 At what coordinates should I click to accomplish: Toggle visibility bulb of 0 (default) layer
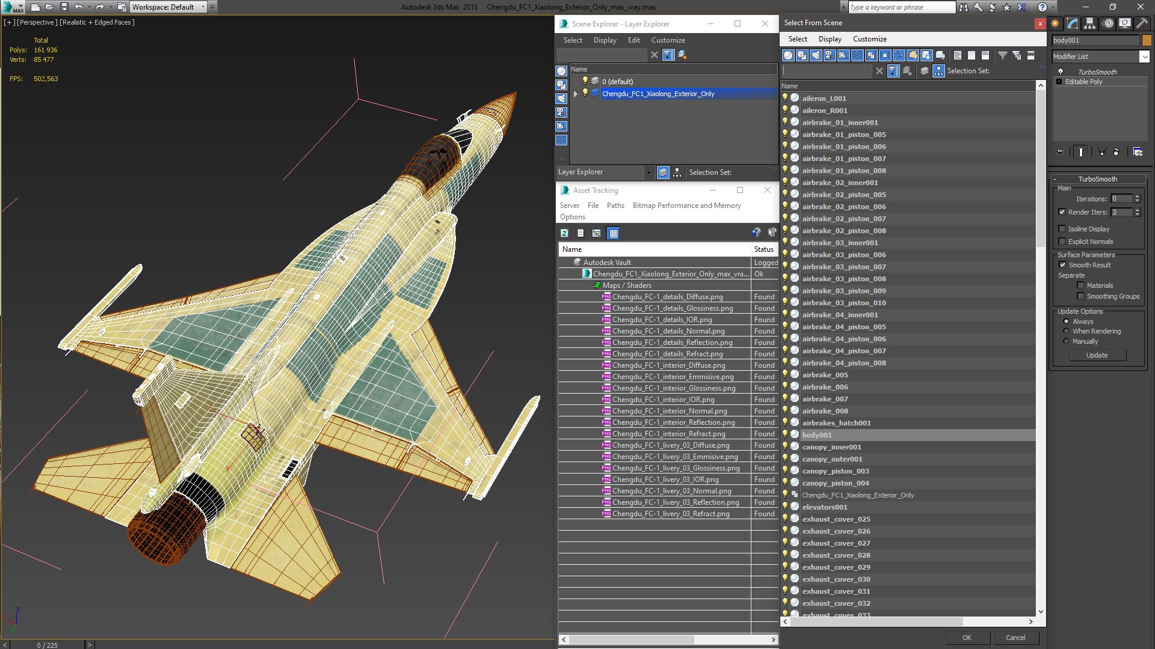pos(585,81)
